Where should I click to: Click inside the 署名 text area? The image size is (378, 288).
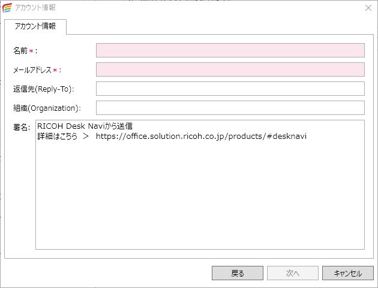coord(200,184)
